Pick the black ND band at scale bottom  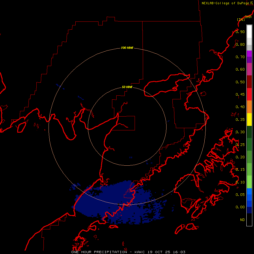[249, 220]
